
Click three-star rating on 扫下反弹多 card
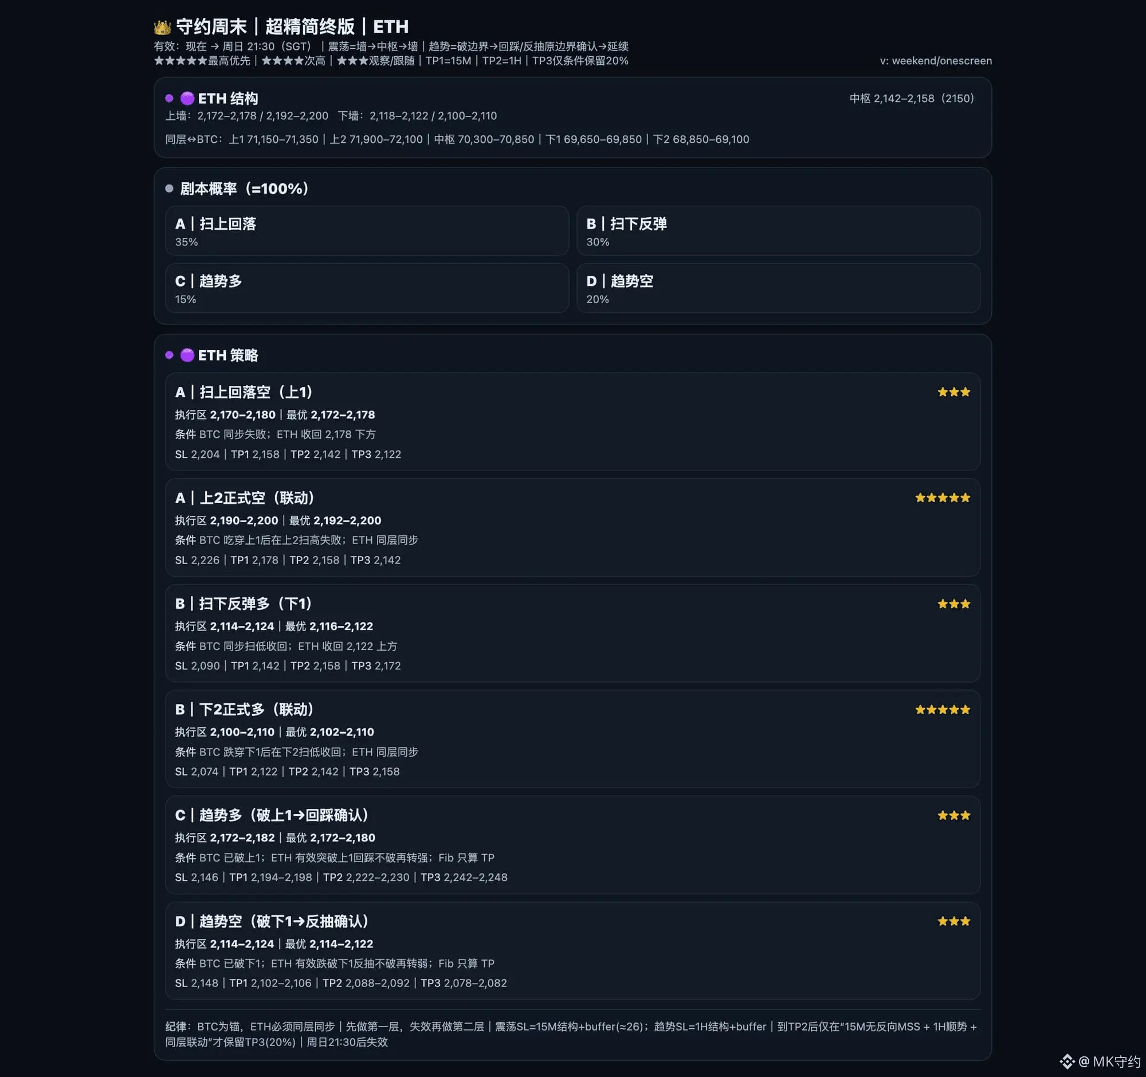coord(953,604)
